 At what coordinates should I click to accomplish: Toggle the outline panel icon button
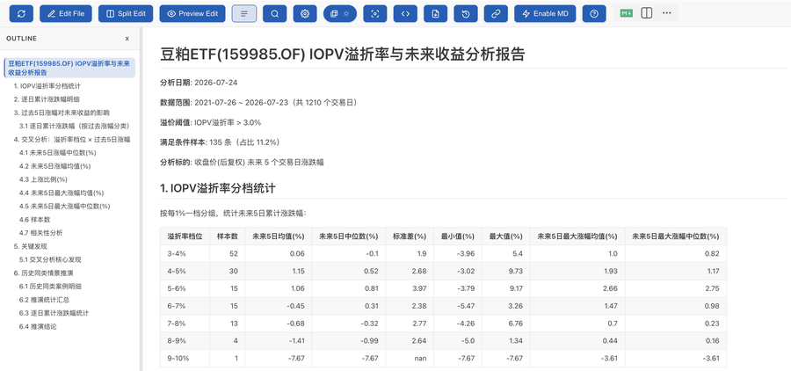tap(244, 14)
